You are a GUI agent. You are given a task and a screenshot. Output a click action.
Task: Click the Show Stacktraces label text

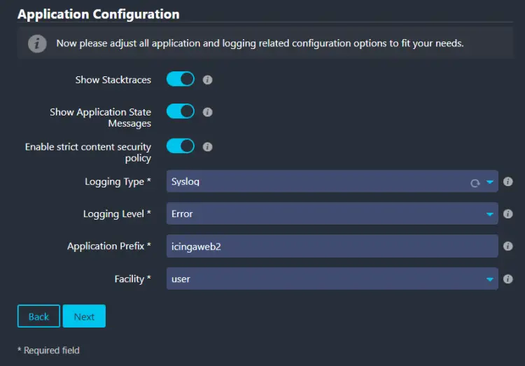tap(113, 80)
